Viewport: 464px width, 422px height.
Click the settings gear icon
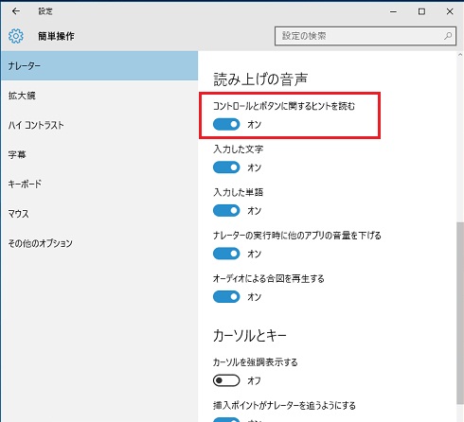16,36
